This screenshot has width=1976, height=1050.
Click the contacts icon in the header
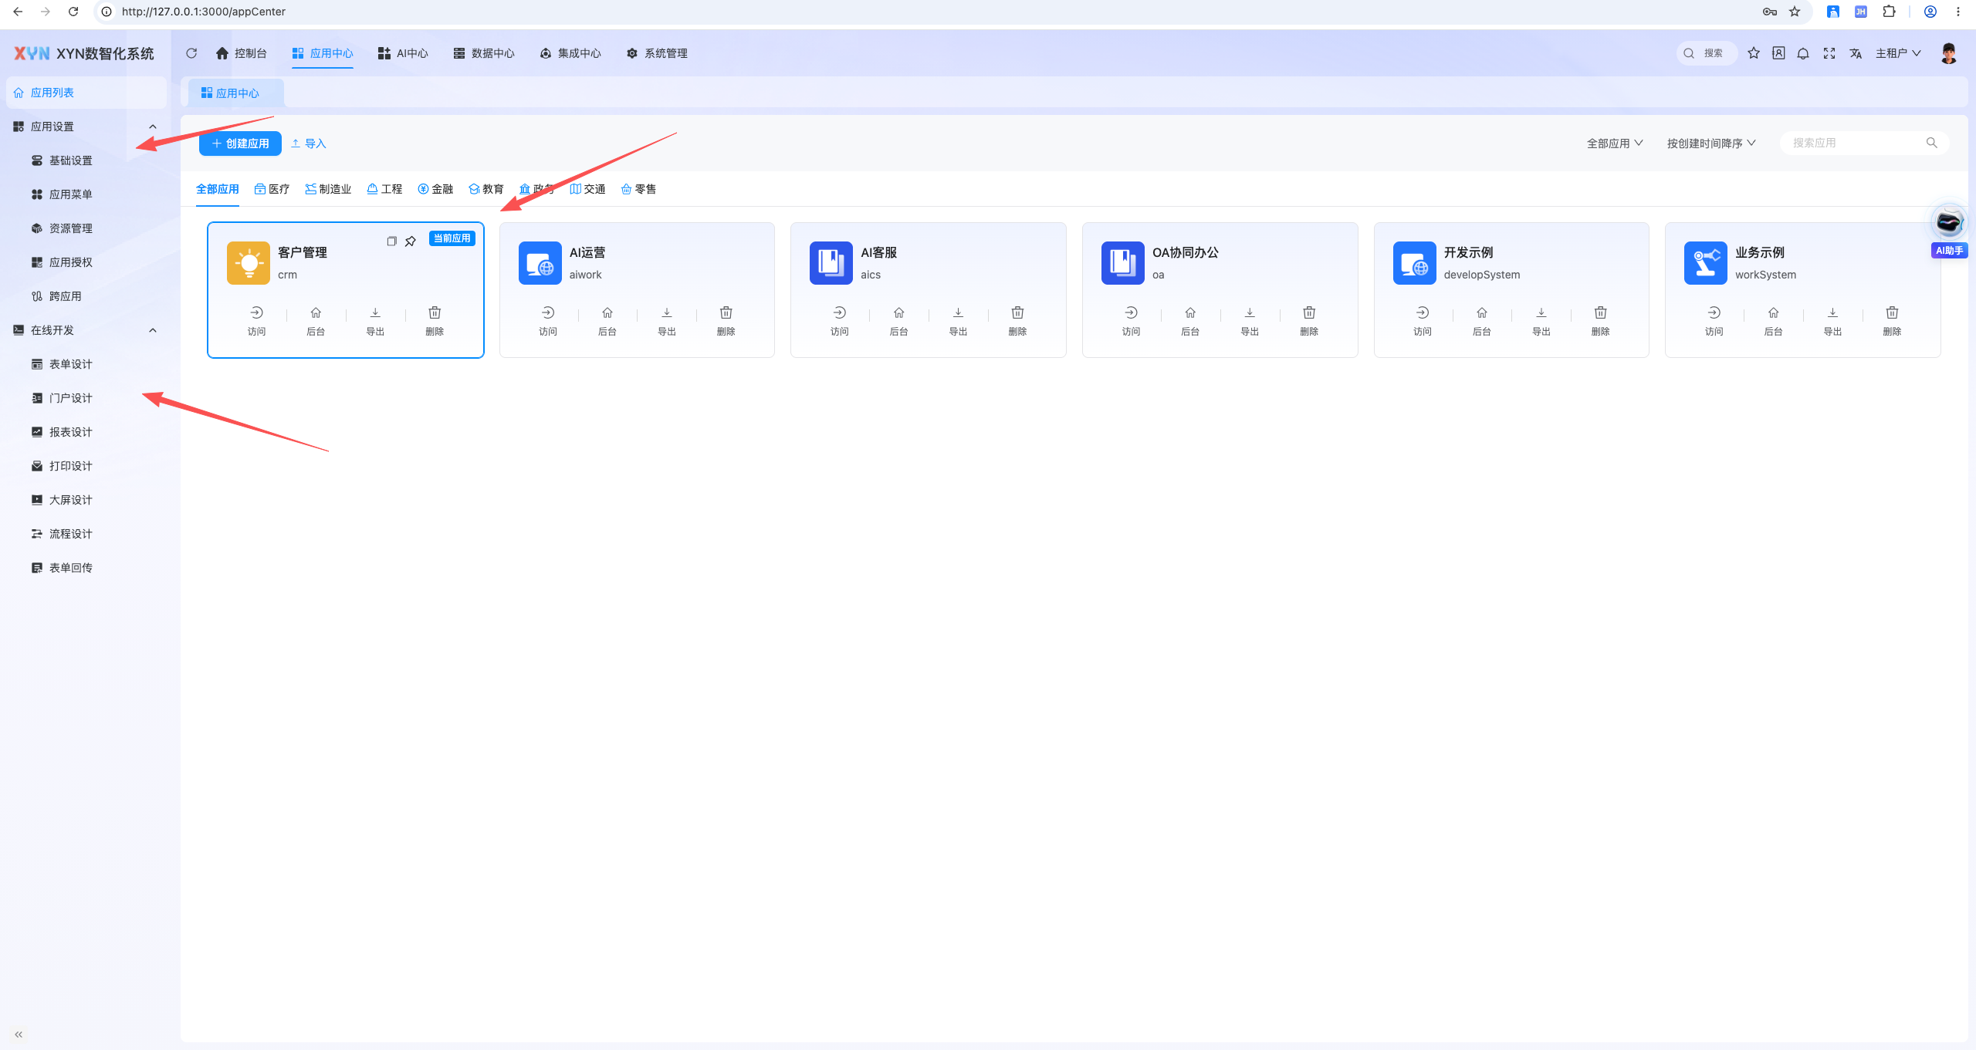(x=1778, y=53)
